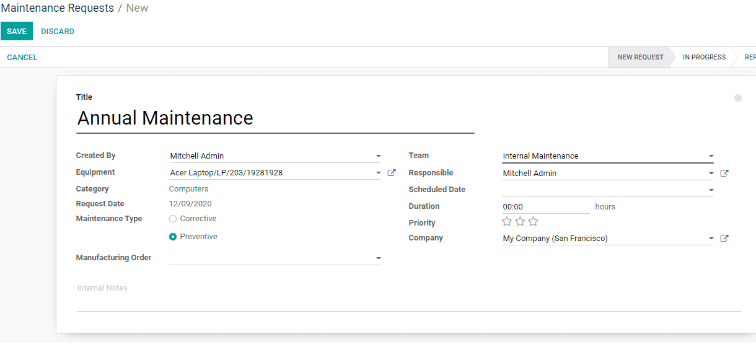Image resolution: width=756 pixels, height=347 pixels.
Task: Expand Company dropdown arrow
Action: point(711,239)
